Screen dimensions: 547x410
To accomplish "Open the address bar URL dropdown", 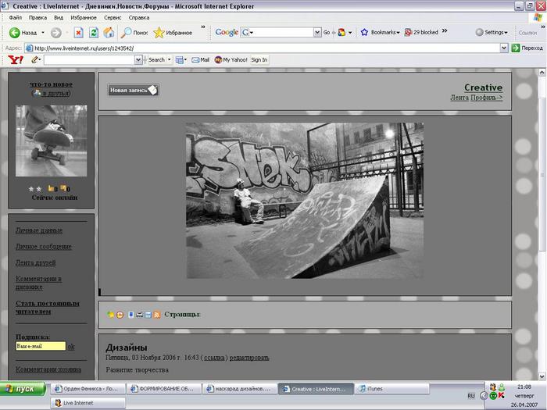I will coord(504,48).
